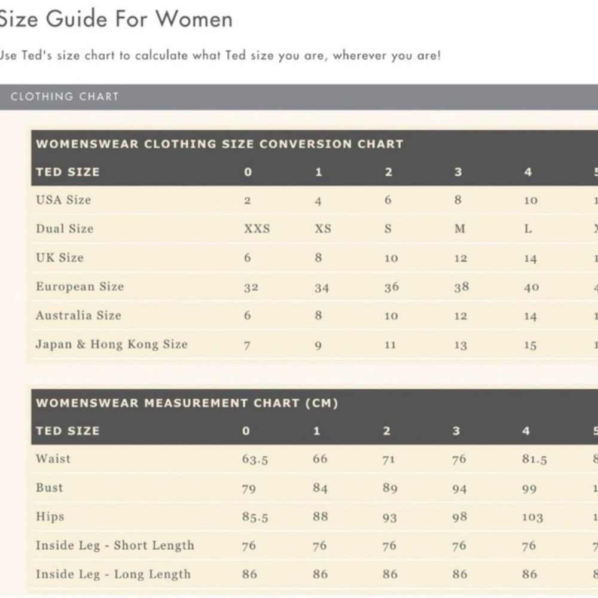
Task: Click the Womenswear Clothing Size Conversion Chart title
Action: coord(219,144)
